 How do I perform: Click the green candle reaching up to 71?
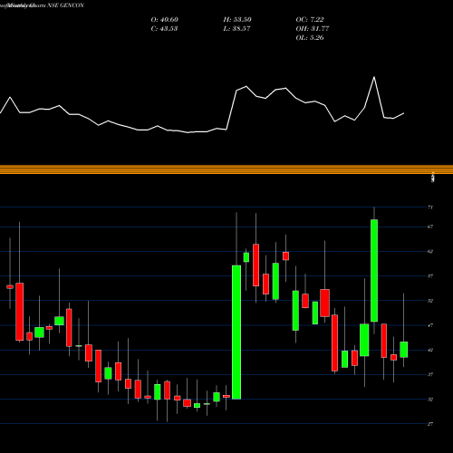pos(374,271)
